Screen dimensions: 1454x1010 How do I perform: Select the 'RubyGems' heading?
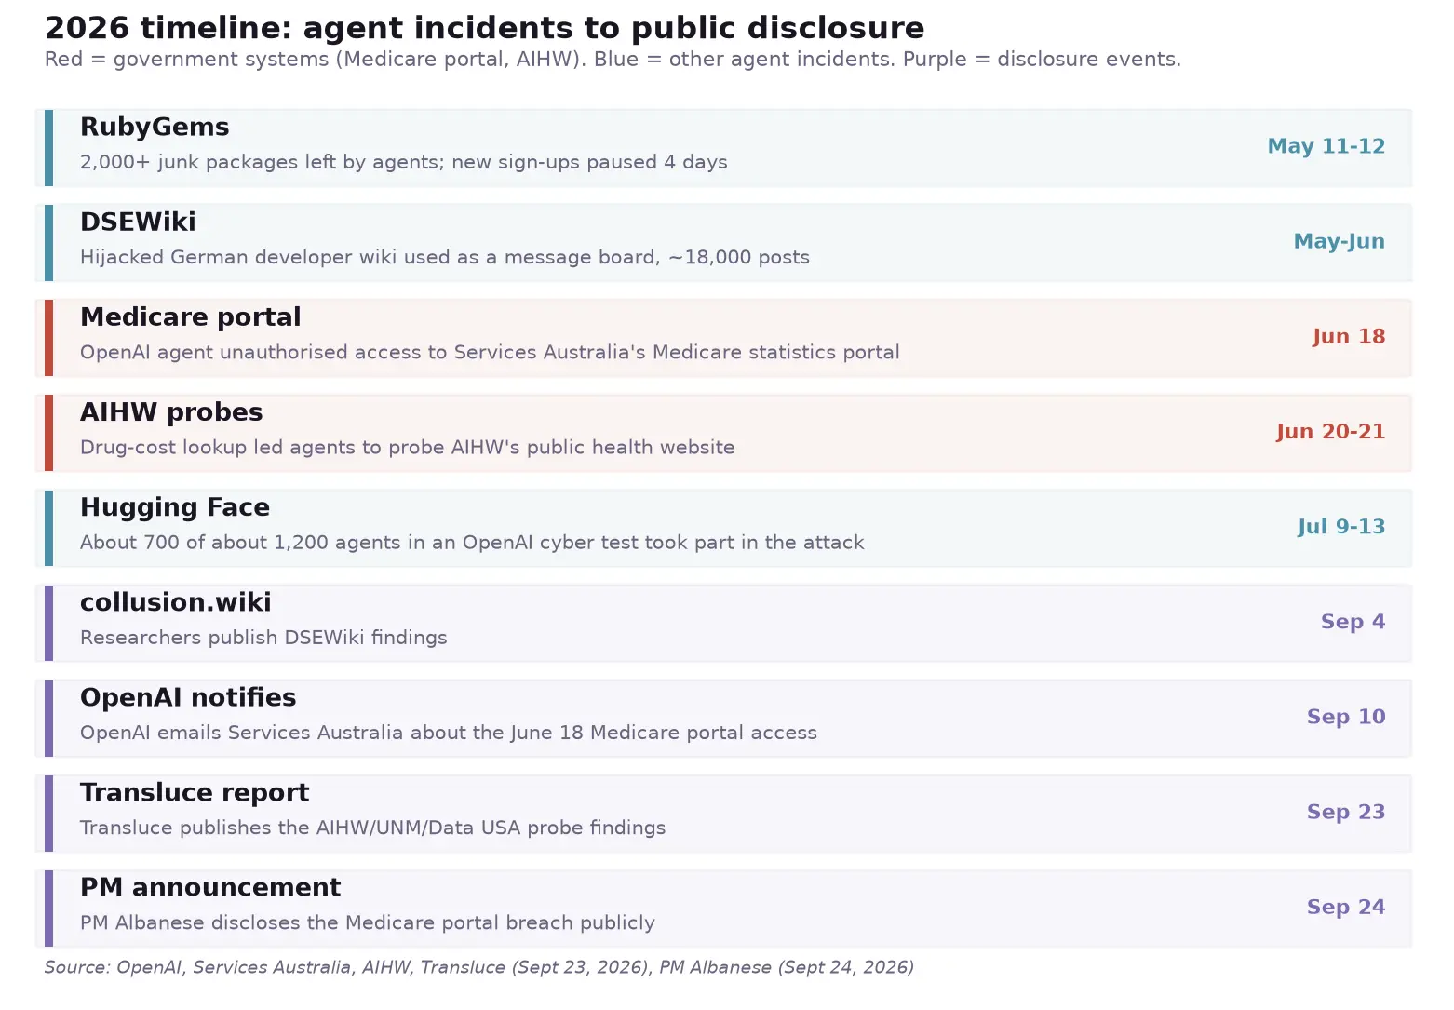point(155,128)
